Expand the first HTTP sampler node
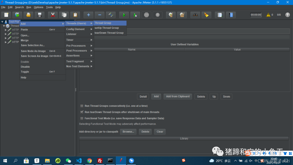The width and height of the screenshot is (293, 165). point(6,30)
